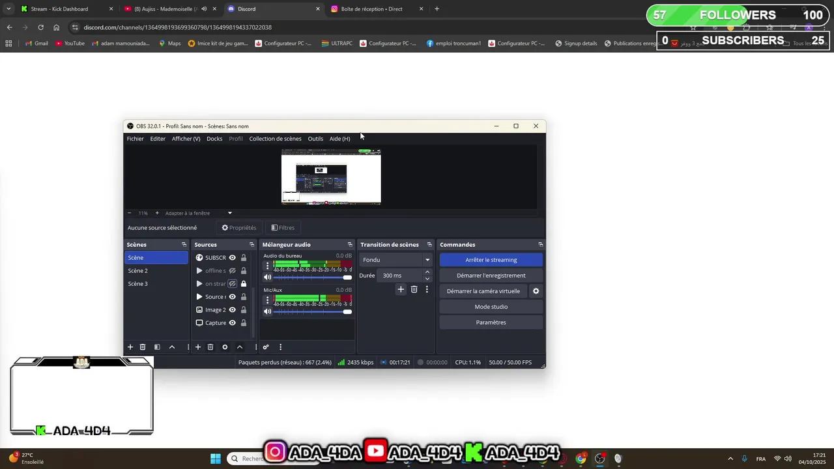The height and width of the screenshot is (469, 834).
Task: Open the Fichier menu in OBS
Action: click(136, 139)
